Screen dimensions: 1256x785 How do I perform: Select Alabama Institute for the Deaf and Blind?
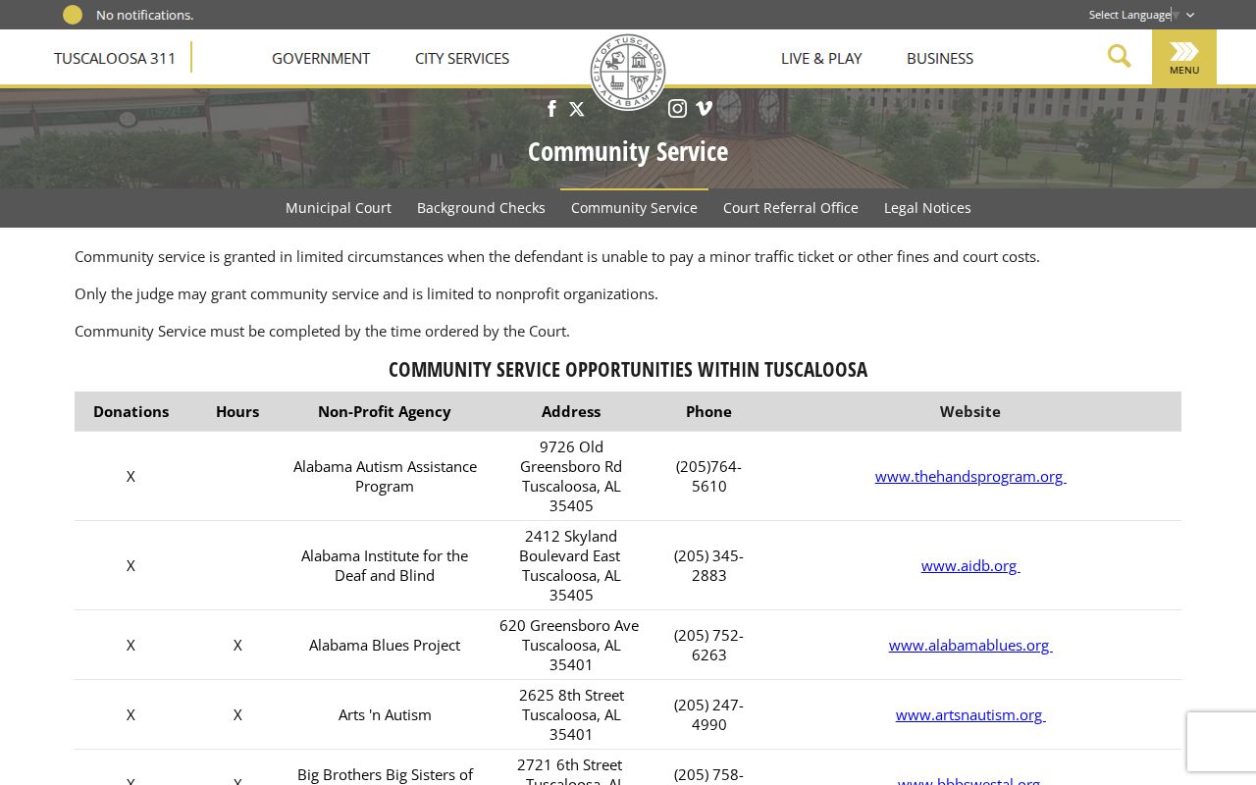coord(385,565)
